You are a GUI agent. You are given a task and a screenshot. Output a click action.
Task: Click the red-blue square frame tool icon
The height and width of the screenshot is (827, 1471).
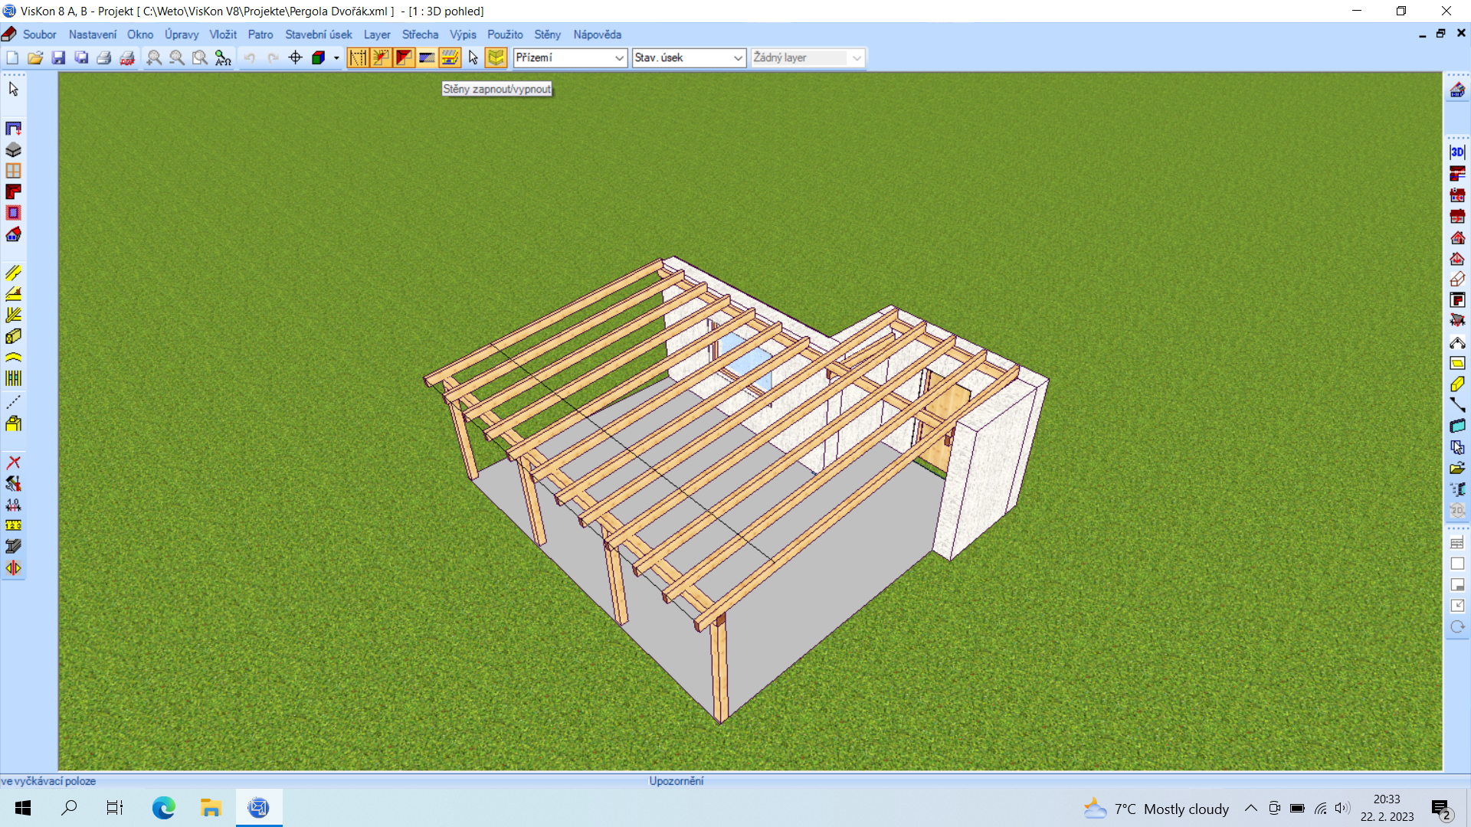(13, 213)
